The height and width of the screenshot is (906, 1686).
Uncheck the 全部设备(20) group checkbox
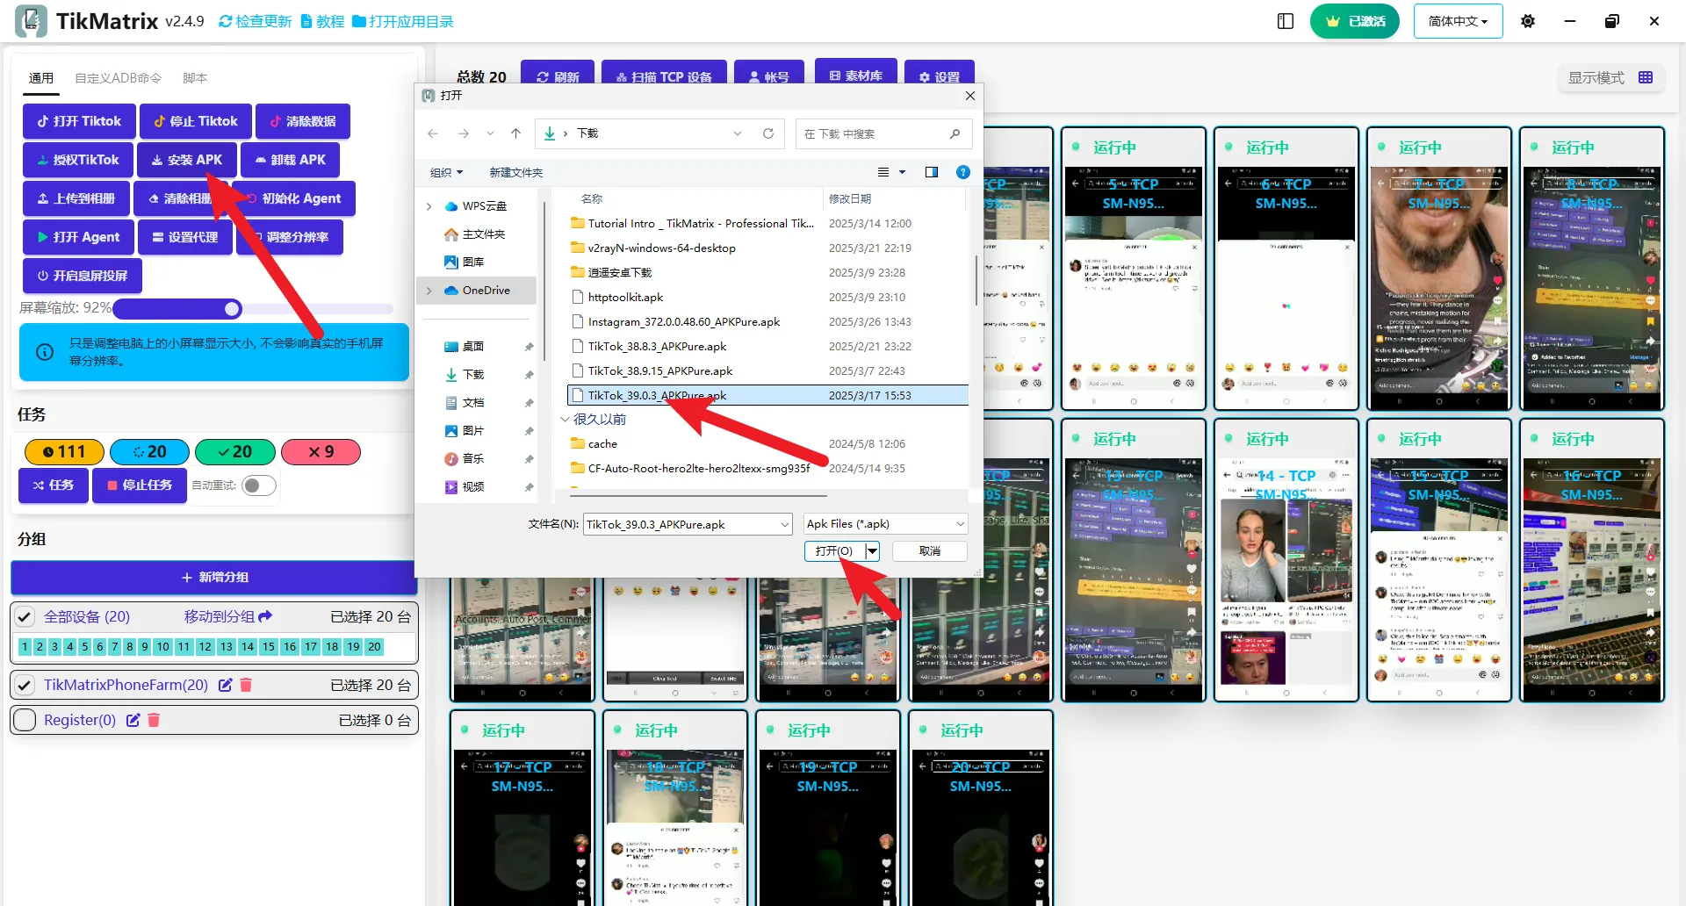point(25,616)
